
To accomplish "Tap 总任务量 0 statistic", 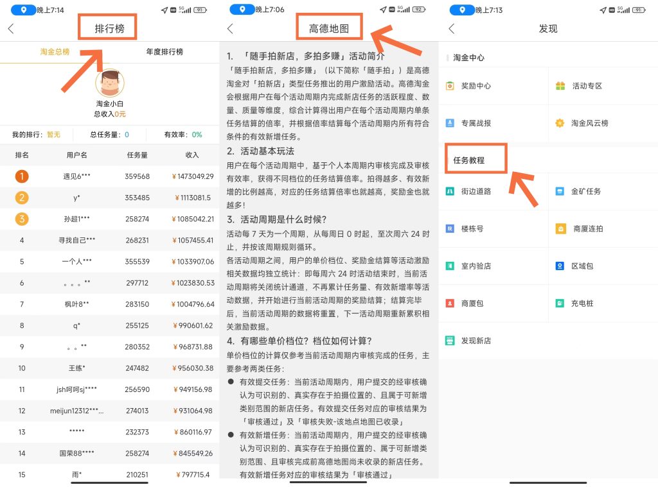I will point(109,135).
